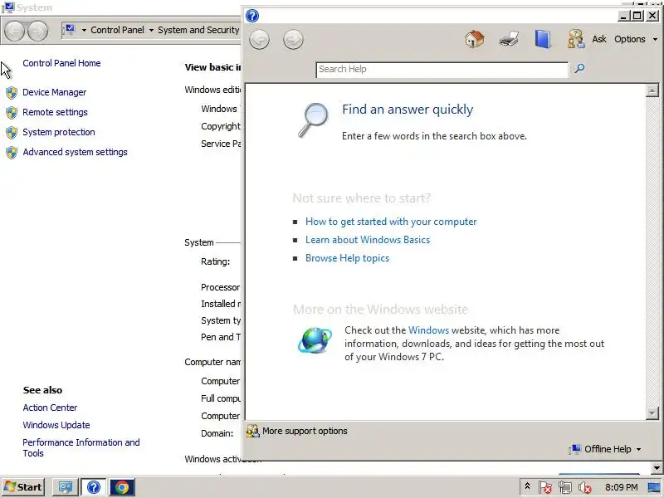
Task: Open Action Center link
Action: click(x=50, y=408)
